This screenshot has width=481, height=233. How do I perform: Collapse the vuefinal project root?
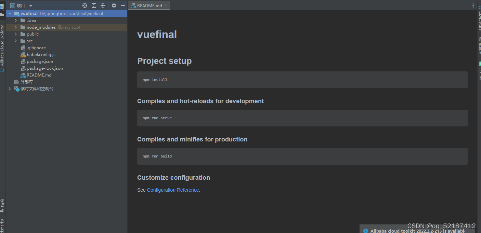pos(10,14)
